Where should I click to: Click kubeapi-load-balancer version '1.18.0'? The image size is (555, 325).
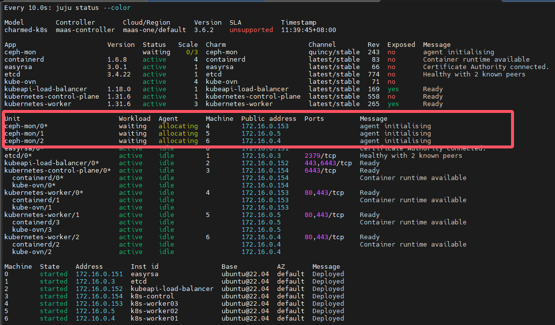point(119,89)
